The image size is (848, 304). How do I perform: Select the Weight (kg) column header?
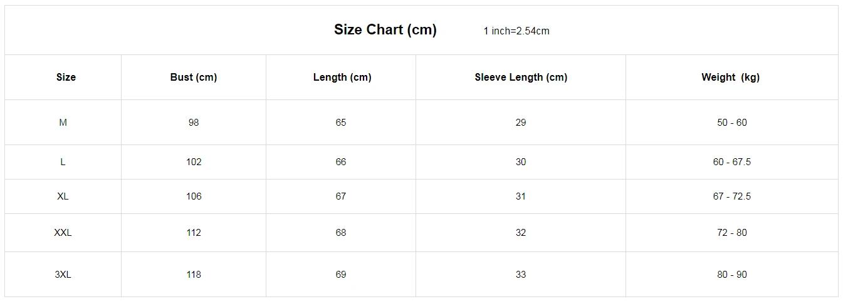pos(730,77)
